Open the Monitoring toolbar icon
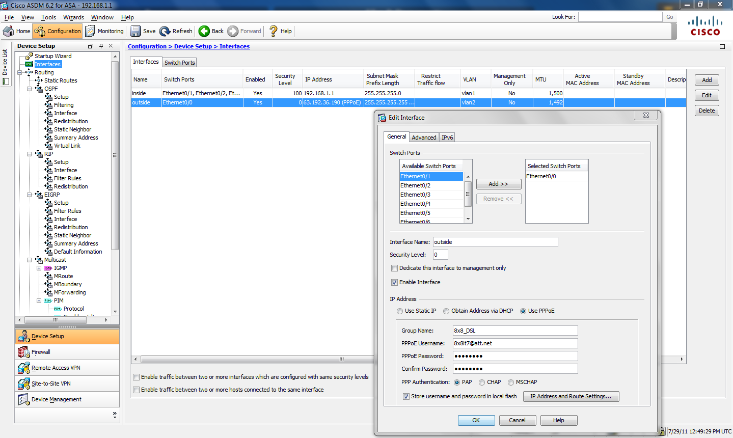This screenshot has height=438, width=733. (x=90, y=31)
